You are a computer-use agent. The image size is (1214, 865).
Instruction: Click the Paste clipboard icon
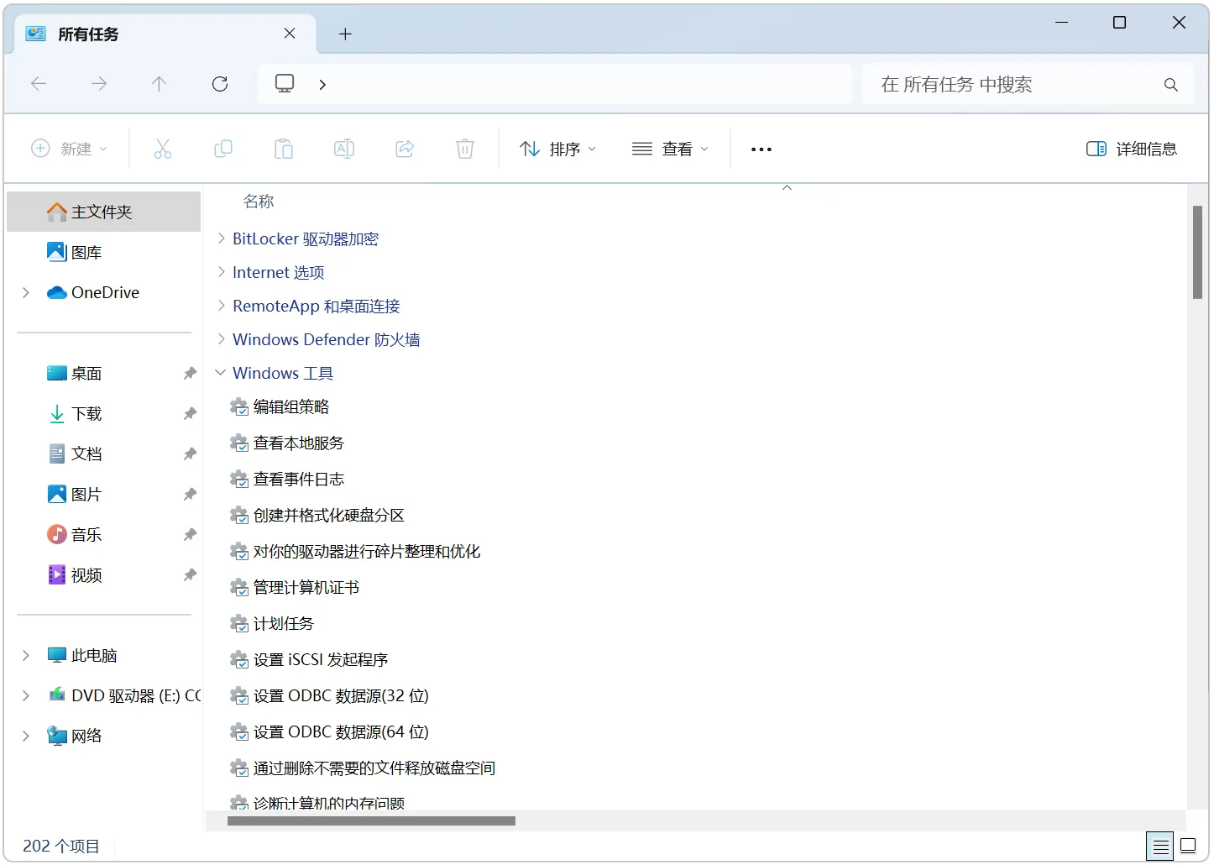[x=284, y=149]
